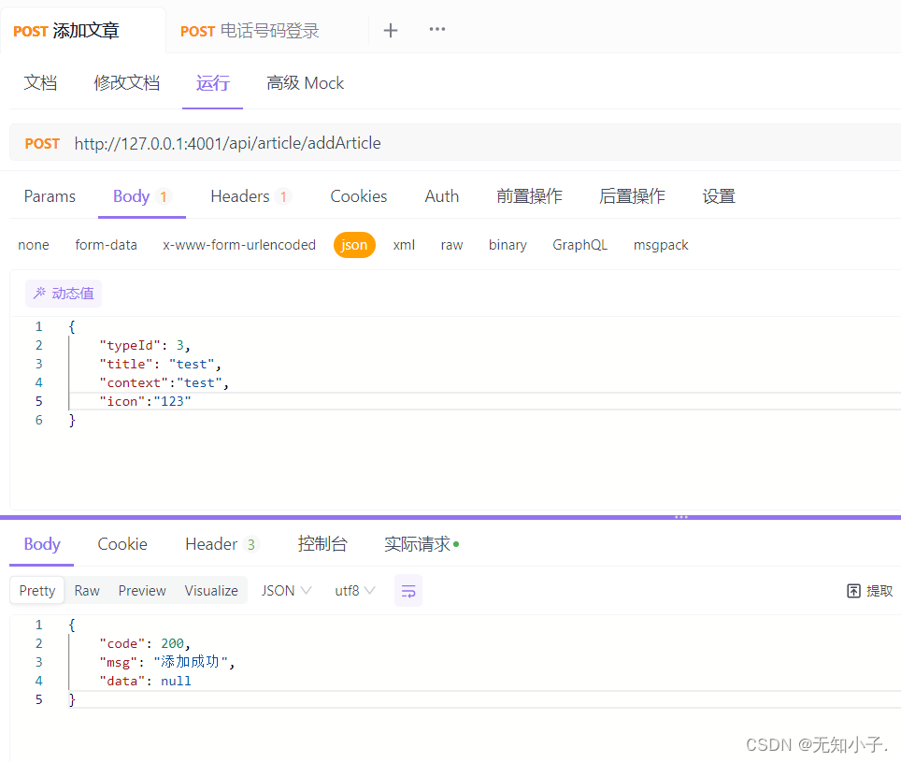Click the "context":"test" line
This screenshot has width=901, height=762.
tap(164, 382)
